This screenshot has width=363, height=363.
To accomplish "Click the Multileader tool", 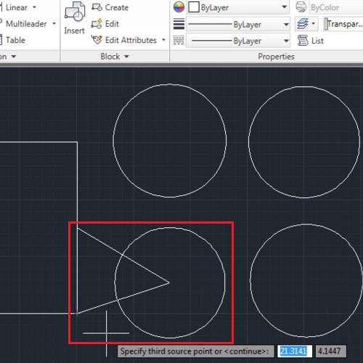I will coord(26,24).
